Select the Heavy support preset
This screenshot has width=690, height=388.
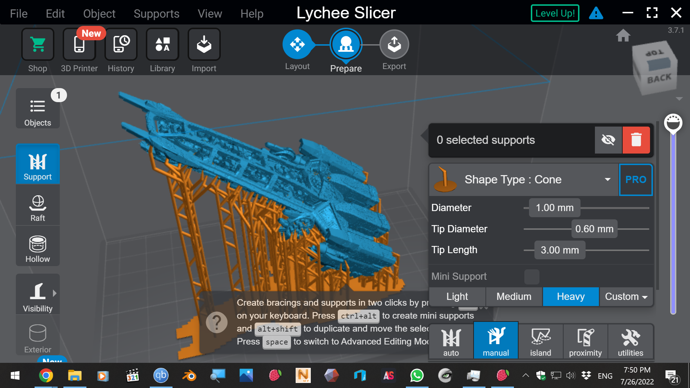tap(571, 296)
